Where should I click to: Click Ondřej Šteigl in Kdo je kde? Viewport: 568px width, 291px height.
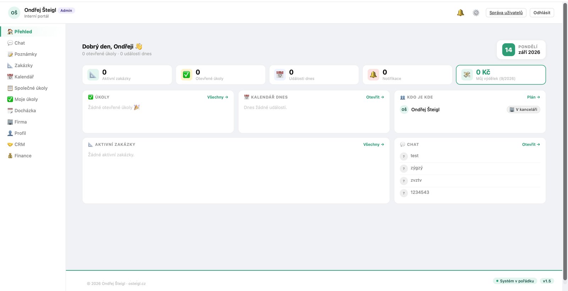point(425,110)
